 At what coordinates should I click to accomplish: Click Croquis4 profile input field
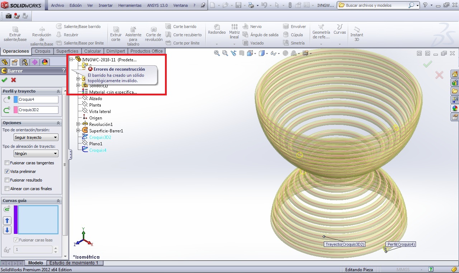[x=38, y=99]
